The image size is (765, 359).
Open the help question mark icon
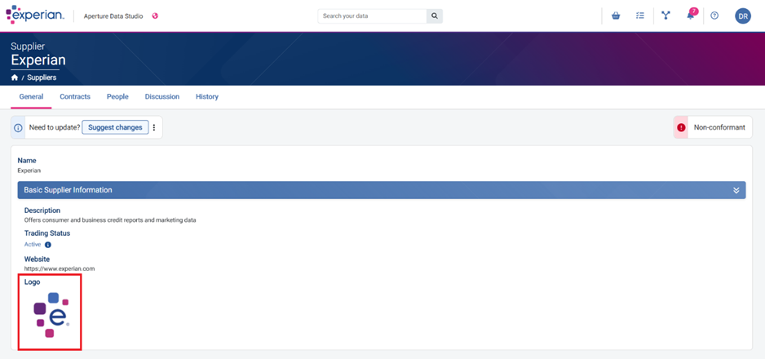[x=714, y=16]
